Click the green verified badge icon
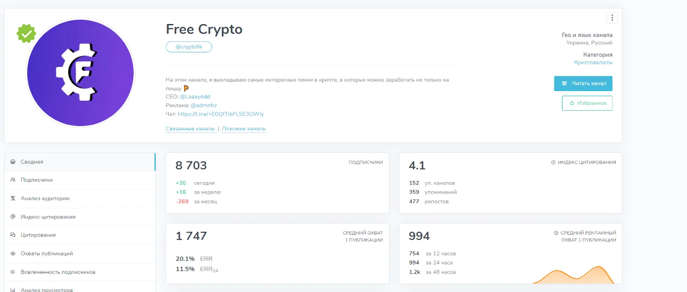The image size is (687, 292). click(x=26, y=33)
